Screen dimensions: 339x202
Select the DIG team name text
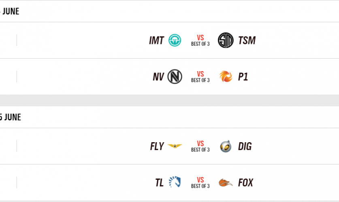245,146
